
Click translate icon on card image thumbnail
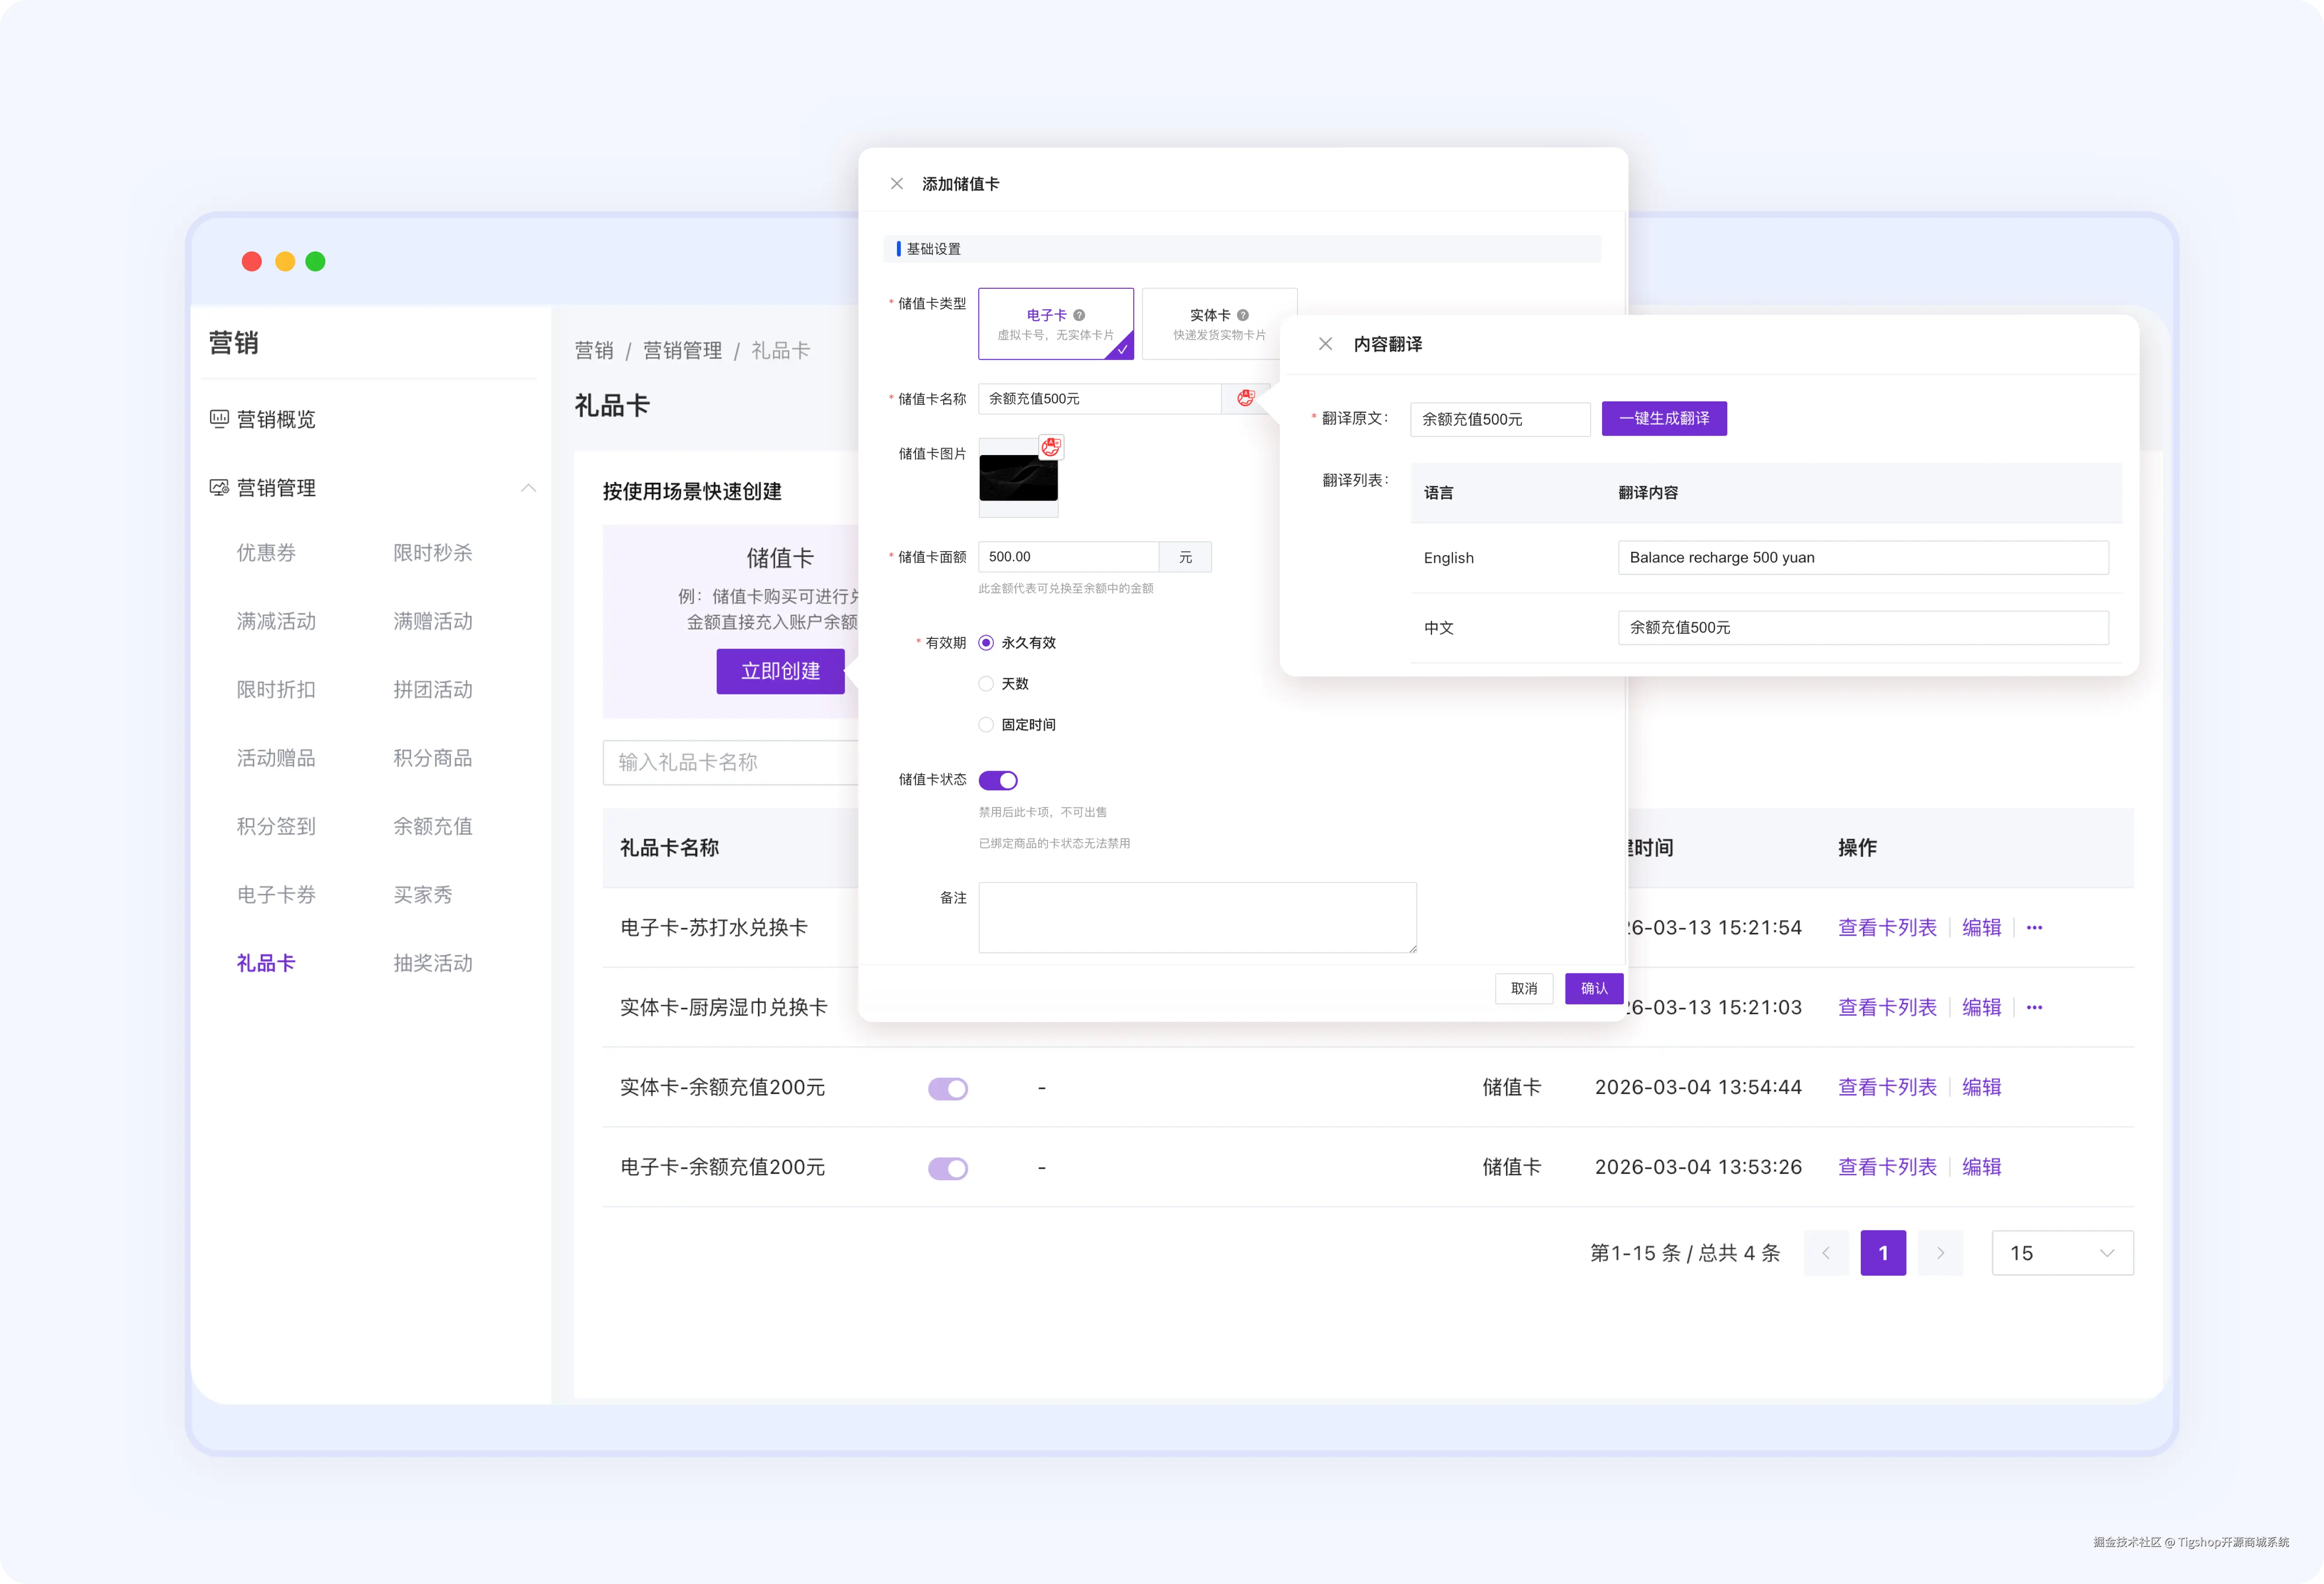point(1050,447)
